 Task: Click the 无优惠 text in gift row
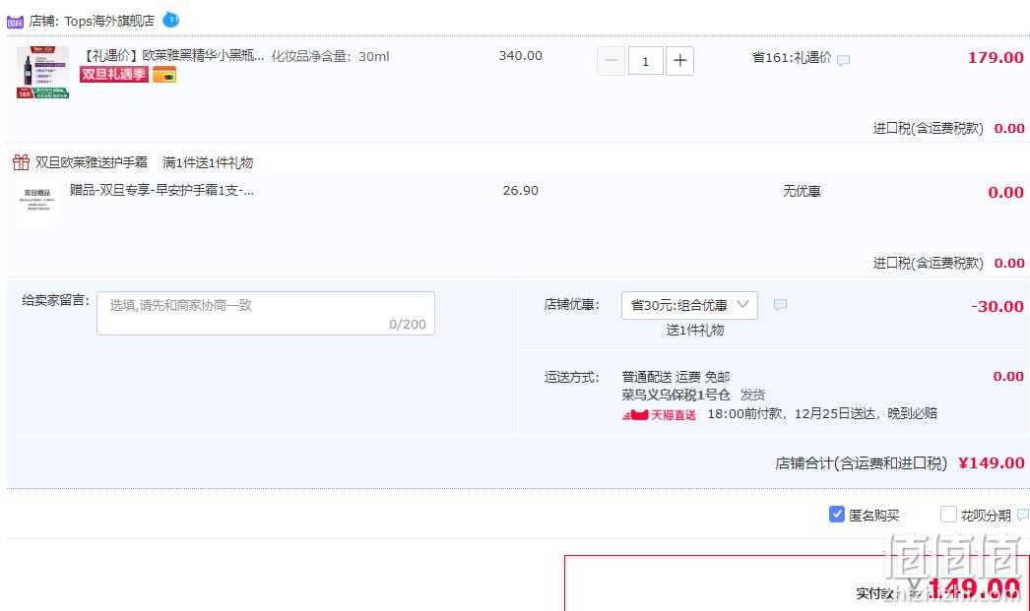click(802, 191)
